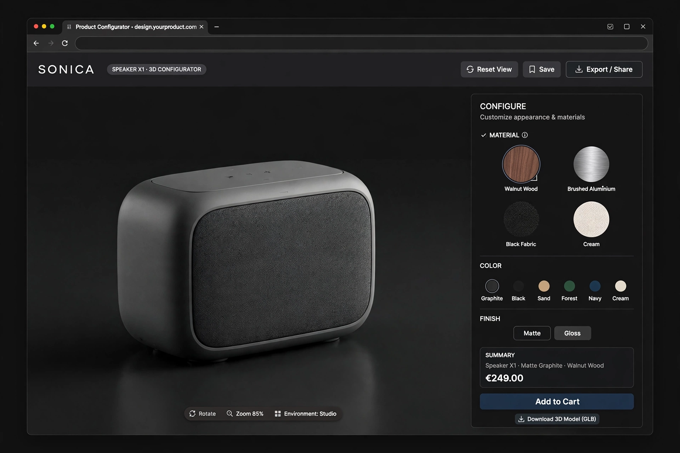Image resolution: width=680 pixels, height=453 pixels.
Task: Switch the finish to Gloss
Action: [572, 333]
